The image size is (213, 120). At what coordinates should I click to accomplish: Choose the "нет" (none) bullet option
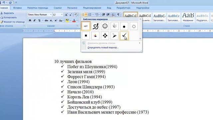[x=86, y=26]
